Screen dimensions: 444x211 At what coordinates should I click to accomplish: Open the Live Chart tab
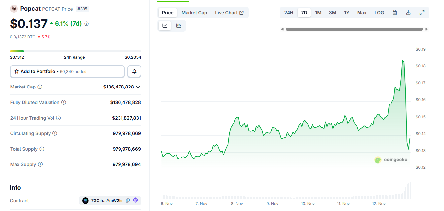pos(229,13)
